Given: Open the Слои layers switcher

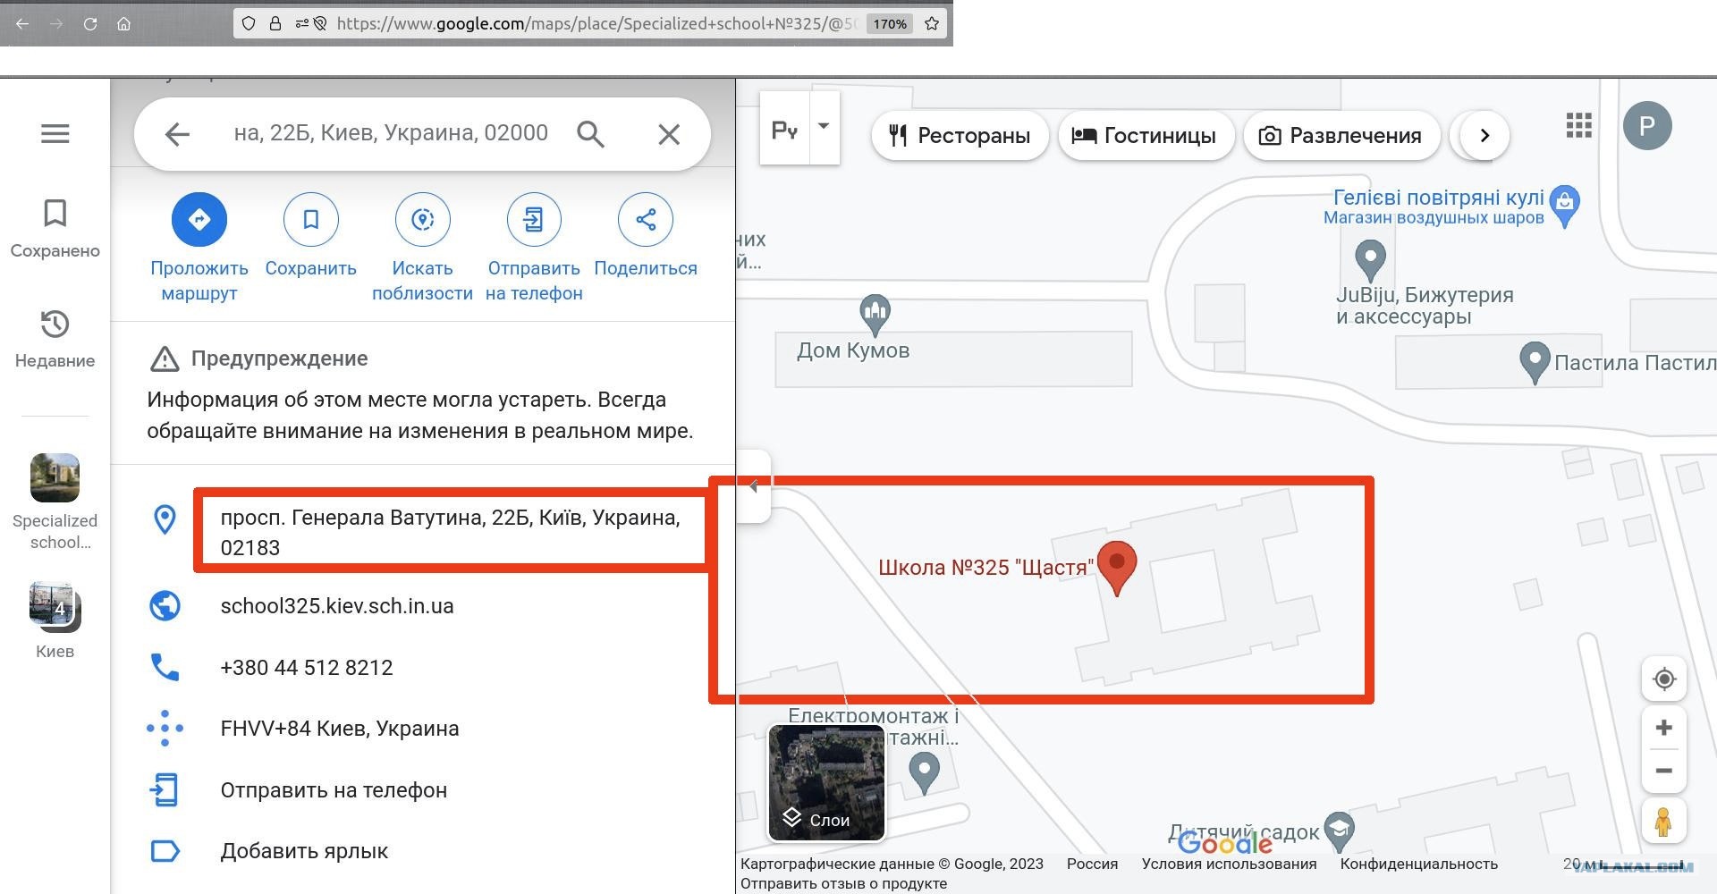Looking at the screenshot, I should point(826,783).
